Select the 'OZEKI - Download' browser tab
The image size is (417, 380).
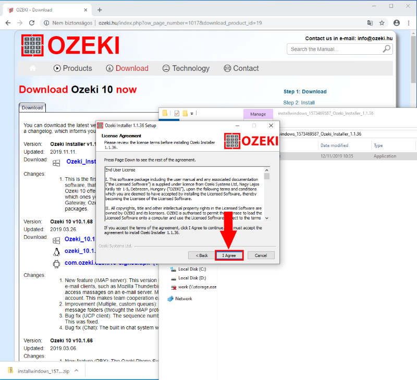point(47,10)
